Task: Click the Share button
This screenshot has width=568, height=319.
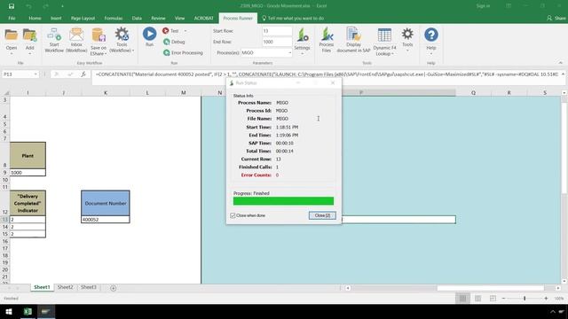Action: [556, 18]
